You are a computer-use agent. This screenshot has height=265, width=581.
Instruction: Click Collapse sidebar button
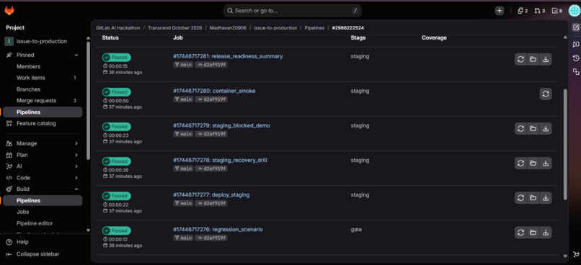point(32,254)
